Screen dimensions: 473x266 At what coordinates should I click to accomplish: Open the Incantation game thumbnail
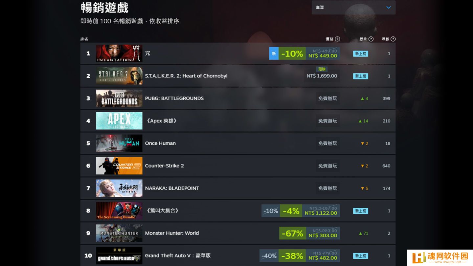pyautogui.click(x=119, y=54)
